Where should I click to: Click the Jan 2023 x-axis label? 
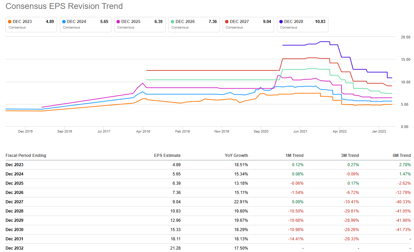379,131
